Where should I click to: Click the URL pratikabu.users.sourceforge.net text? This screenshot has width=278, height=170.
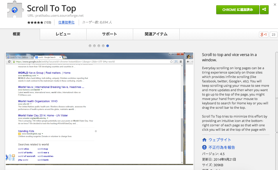[x=56, y=16]
